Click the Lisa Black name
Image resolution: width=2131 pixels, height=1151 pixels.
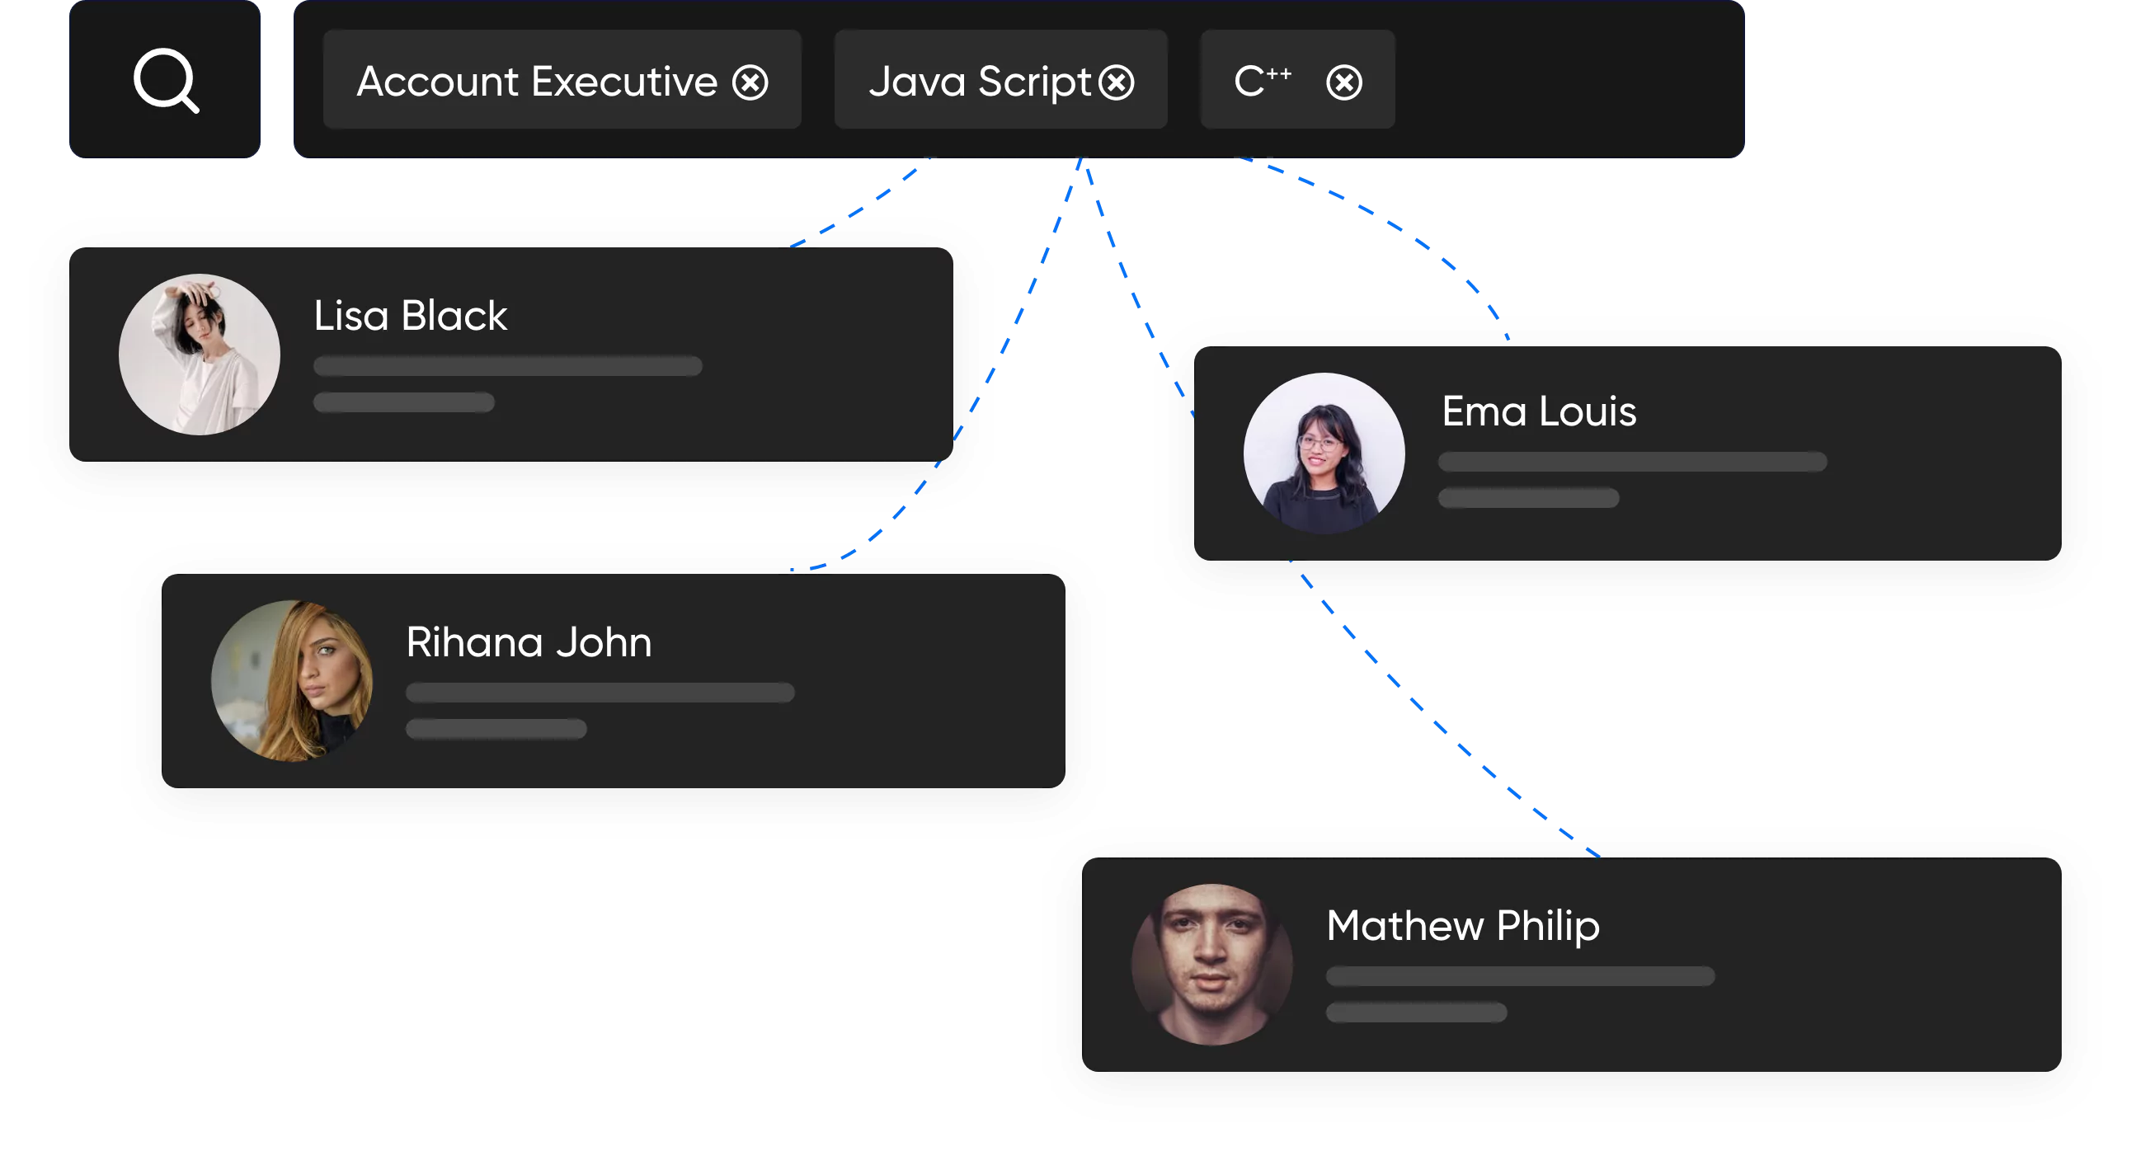click(411, 316)
